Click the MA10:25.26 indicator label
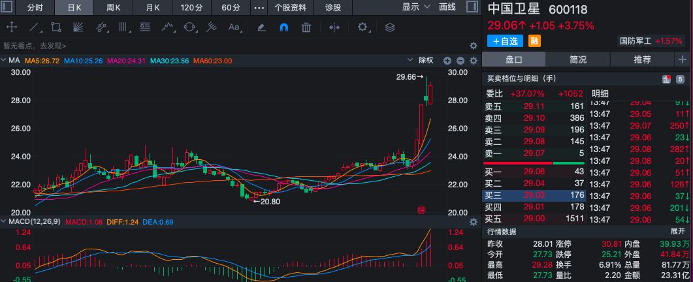 pos(83,61)
